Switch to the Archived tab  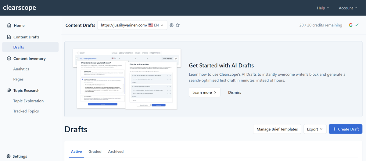(116, 152)
